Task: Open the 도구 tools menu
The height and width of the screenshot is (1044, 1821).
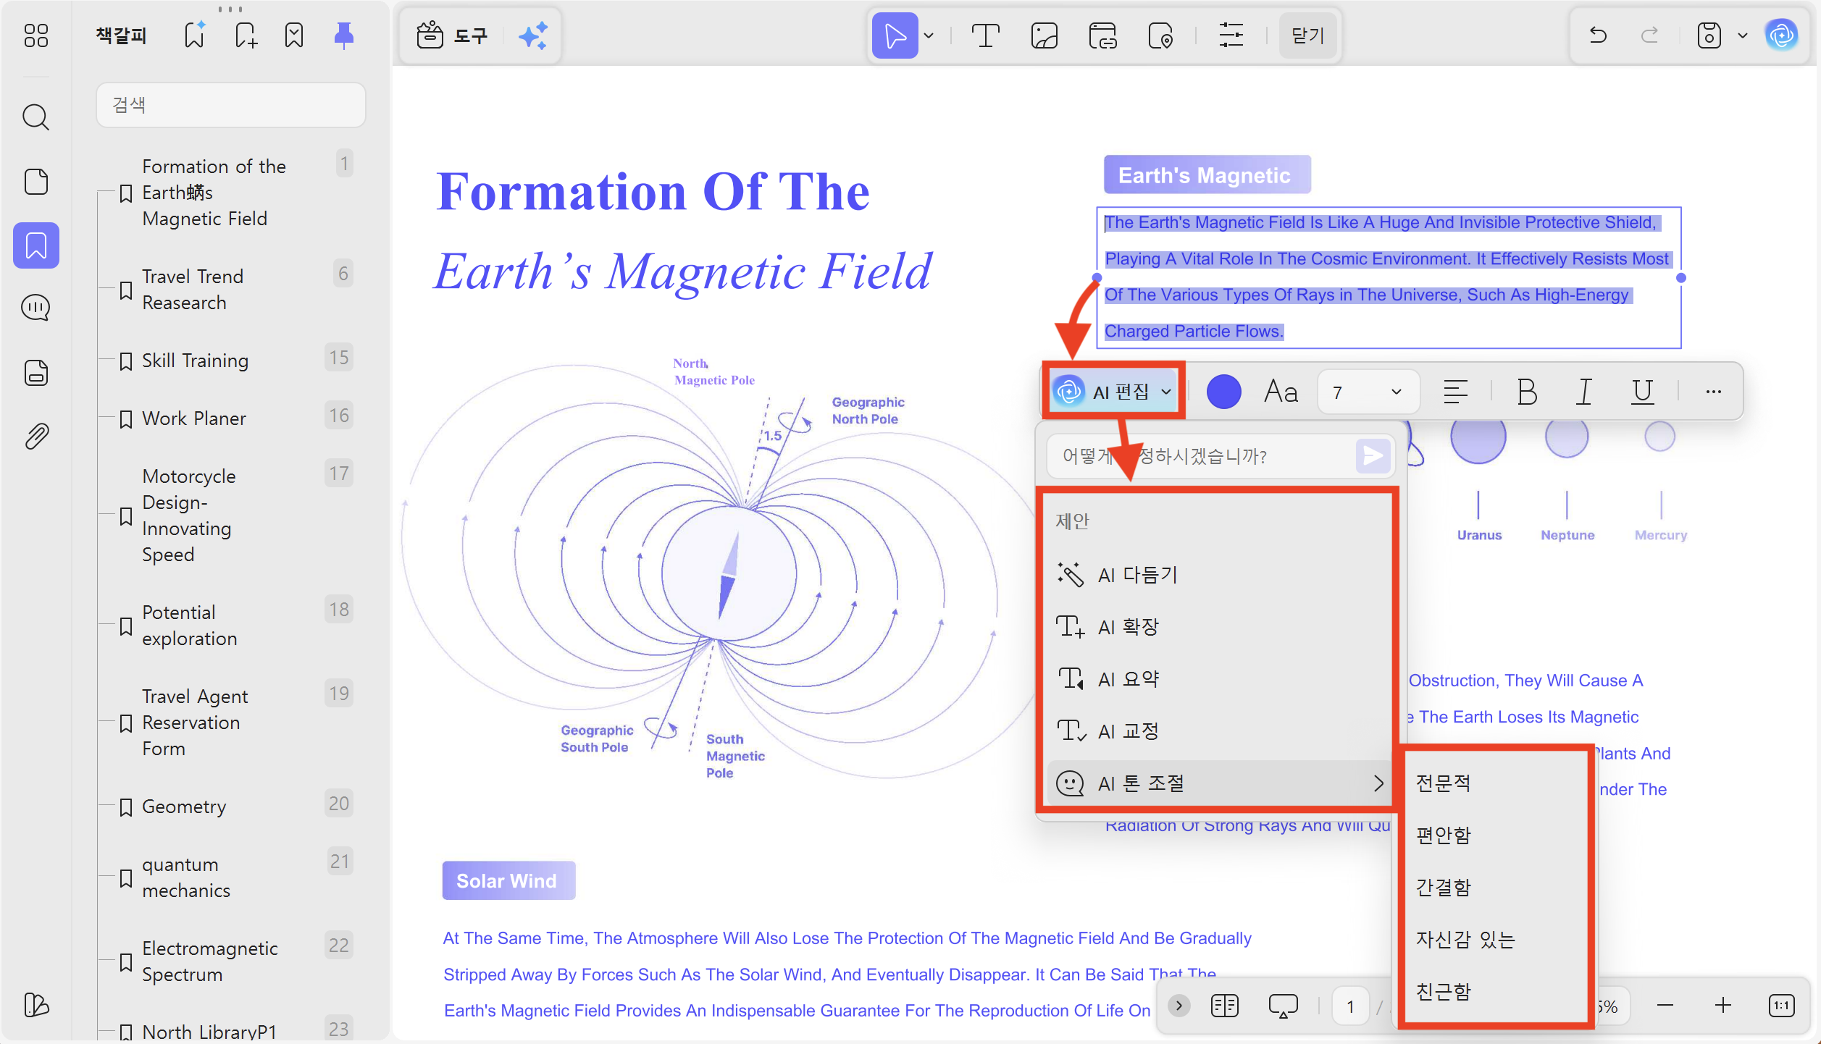Action: [x=452, y=35]
